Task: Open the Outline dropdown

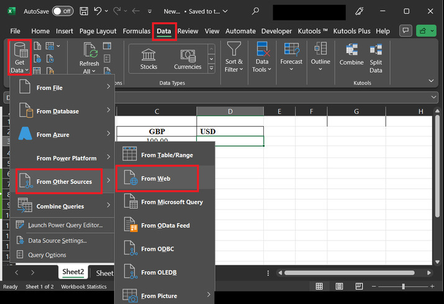Action: coord(320,57)
